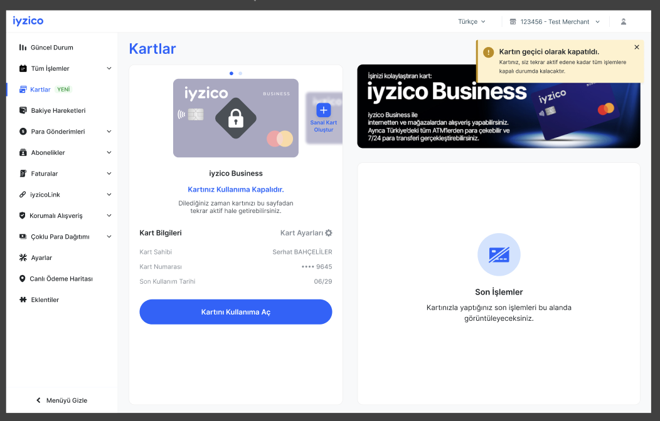Expand the Korumalı Alışveriş chevron

(x=109, y=215)
